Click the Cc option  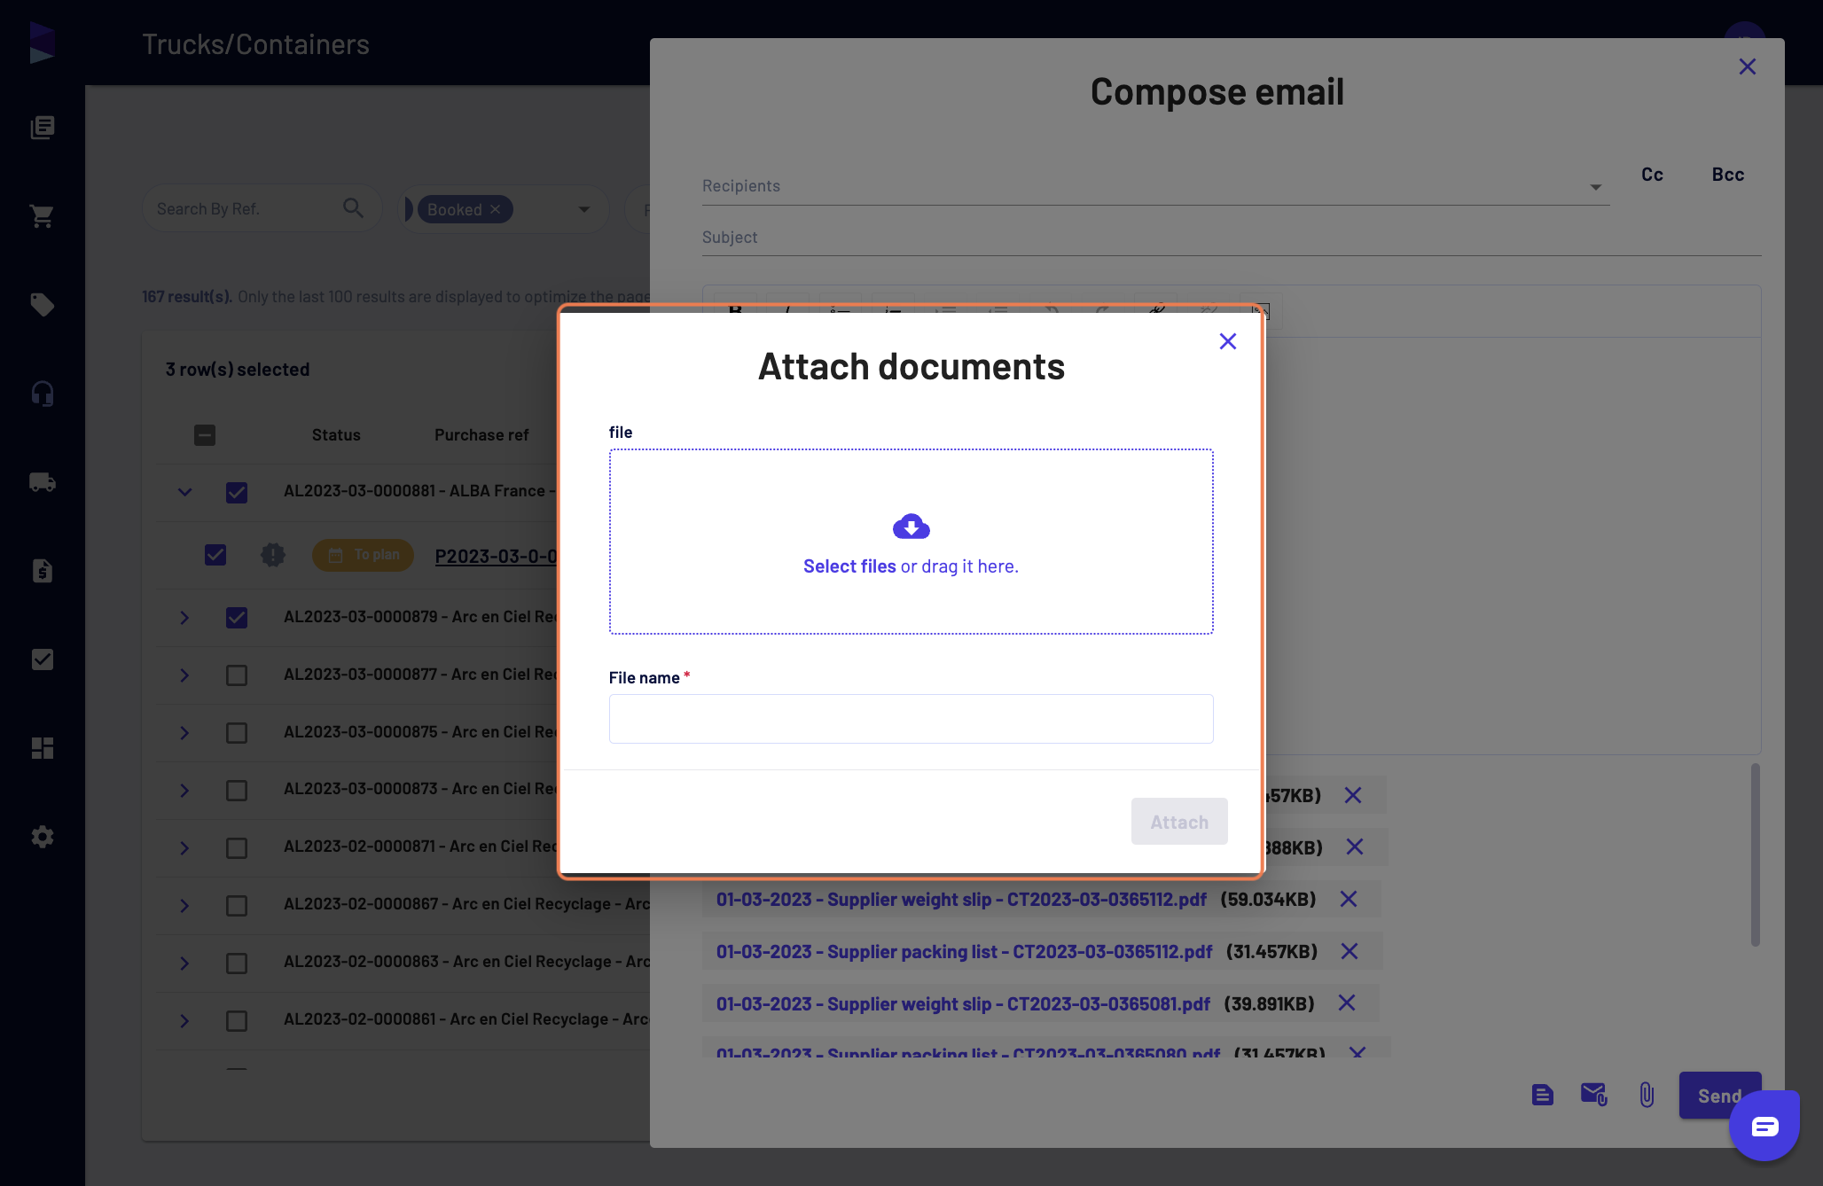(1652, 175)
